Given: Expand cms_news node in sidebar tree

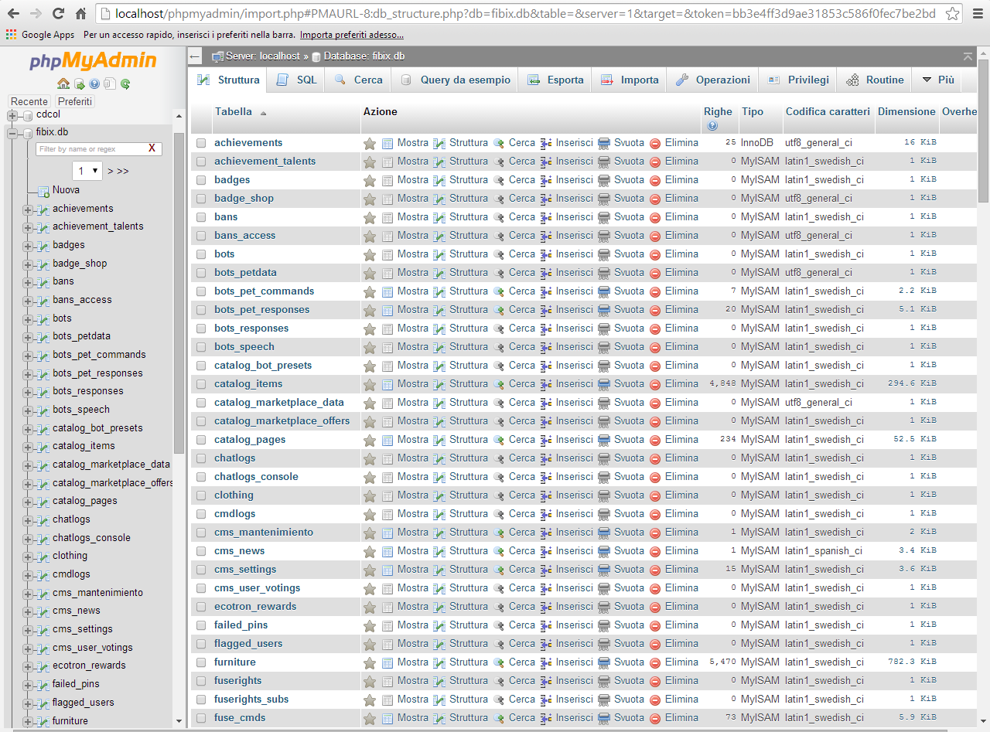Looking at the screenshot, I should [x=28, y=611].
